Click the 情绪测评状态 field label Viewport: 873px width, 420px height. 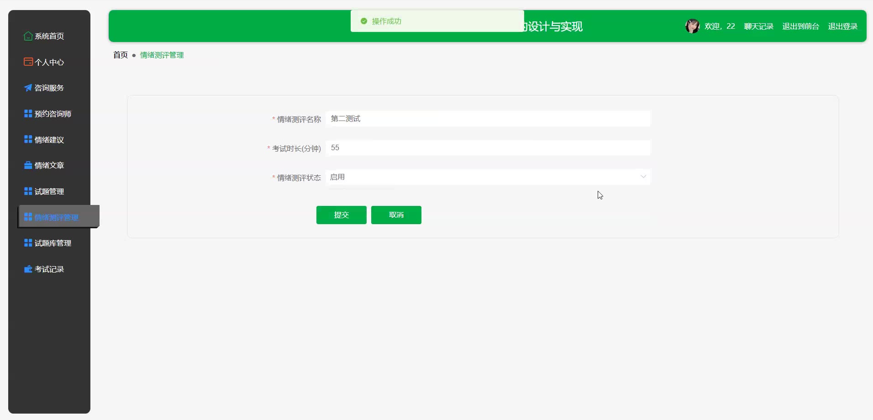pyautogui.click(x=299, y=178)
